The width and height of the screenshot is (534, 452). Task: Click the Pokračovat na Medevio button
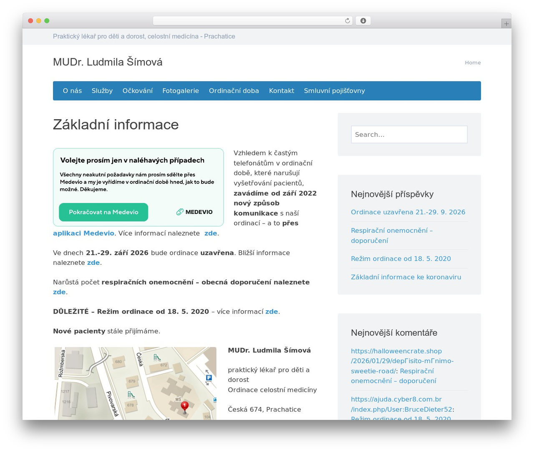(103, 212)
